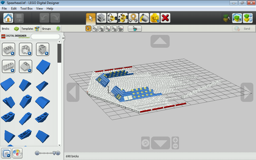Viewport: 256px width, 160px height.
Task: Expand the Technic brick with holes category
Action: point(9,66)
